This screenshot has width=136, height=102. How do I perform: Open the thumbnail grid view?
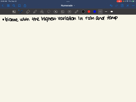click(8, 6)
